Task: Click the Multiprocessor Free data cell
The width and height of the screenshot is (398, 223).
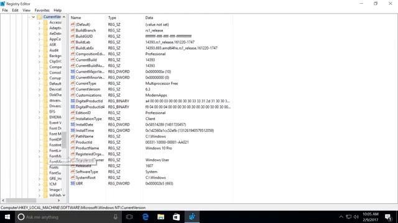Action: coord(162,84)
